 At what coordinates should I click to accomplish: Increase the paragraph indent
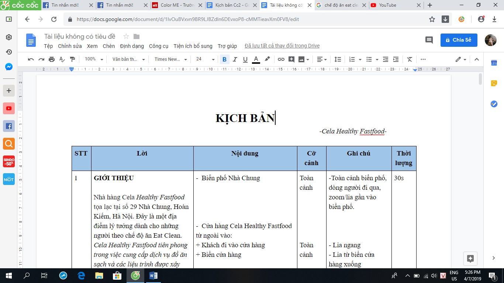tap(396, 59)
